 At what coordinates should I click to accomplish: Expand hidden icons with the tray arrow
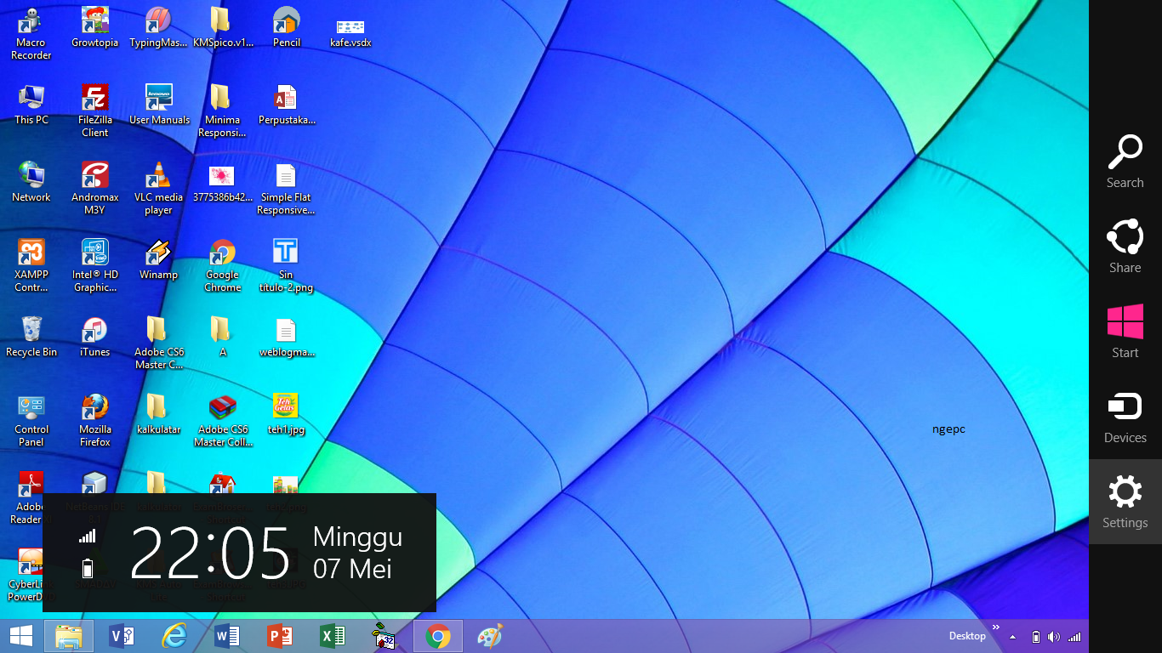click(1012, 635)
